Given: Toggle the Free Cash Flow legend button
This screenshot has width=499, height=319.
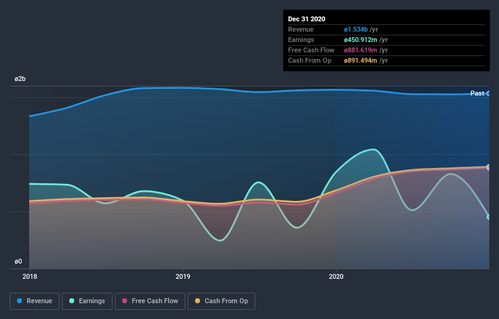Looking at the screenshot, I should point(150,301).
